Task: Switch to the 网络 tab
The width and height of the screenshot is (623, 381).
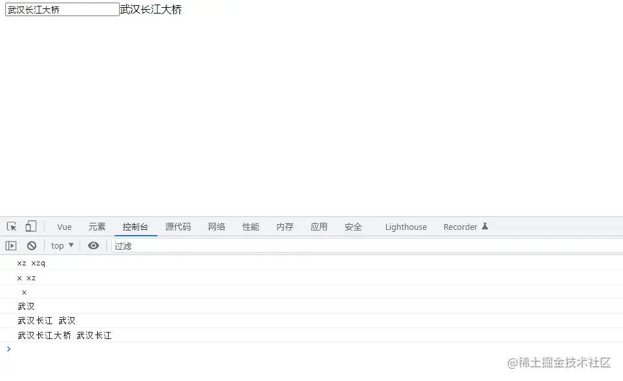Action: click(217, 227)
